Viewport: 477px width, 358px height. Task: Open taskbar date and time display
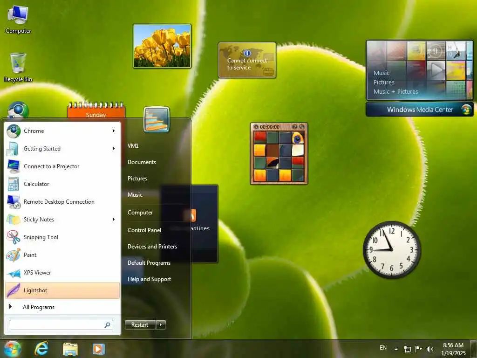click(x=453, y=349)
